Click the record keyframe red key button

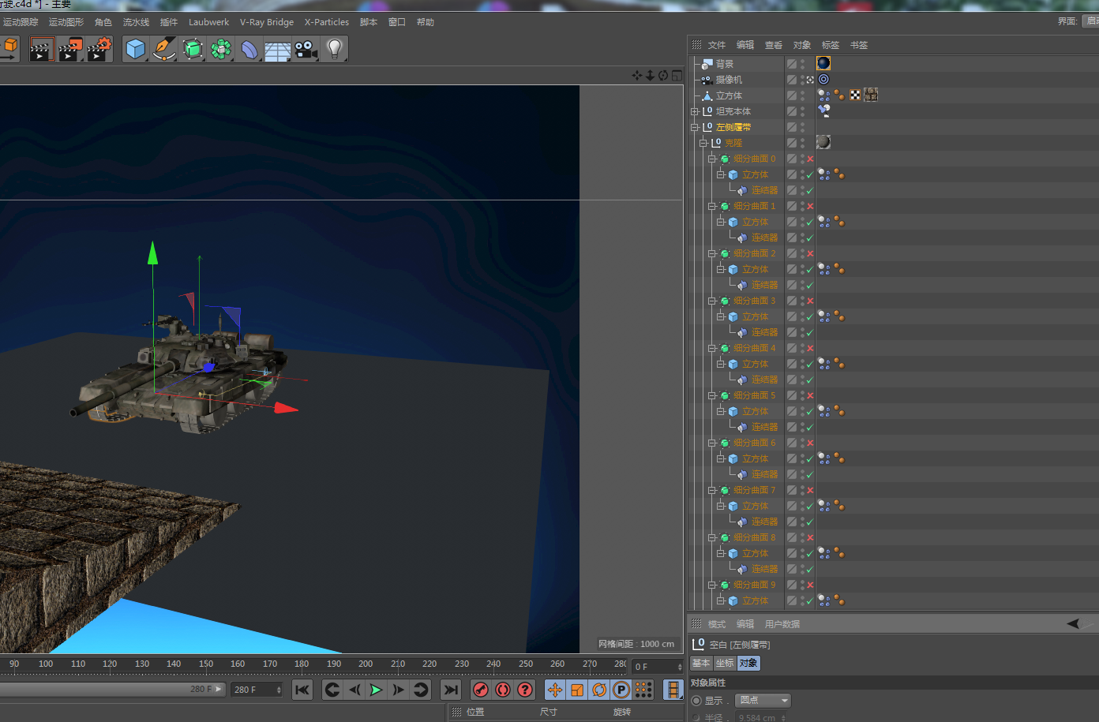481,690
